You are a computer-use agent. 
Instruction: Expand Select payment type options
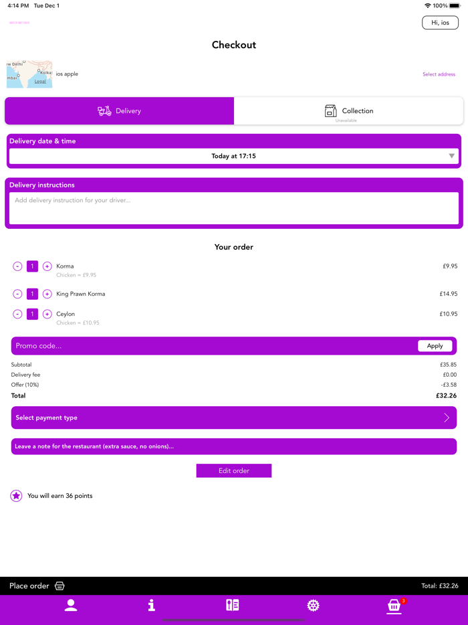tap(234, 418)
